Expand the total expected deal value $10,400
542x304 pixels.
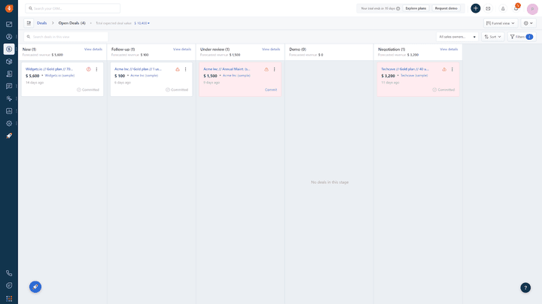(142, 23)
